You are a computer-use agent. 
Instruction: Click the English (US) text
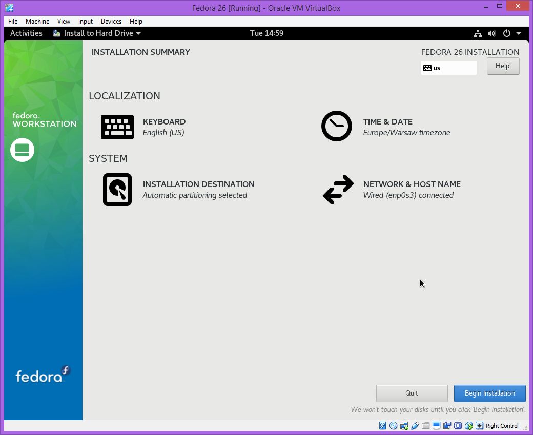point(163,133)
